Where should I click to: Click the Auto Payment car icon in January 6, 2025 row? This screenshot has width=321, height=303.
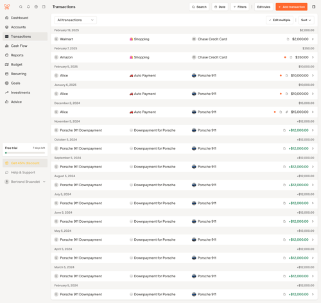[131, 94]
